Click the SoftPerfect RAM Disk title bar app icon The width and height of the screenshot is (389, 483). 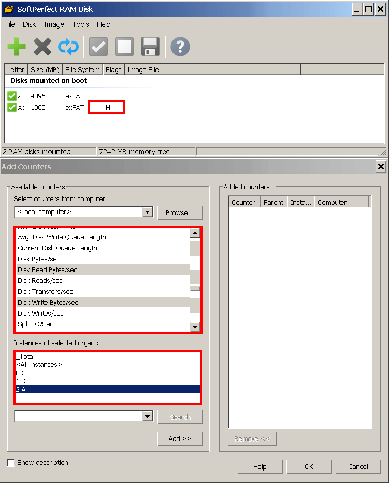(9, 9)
